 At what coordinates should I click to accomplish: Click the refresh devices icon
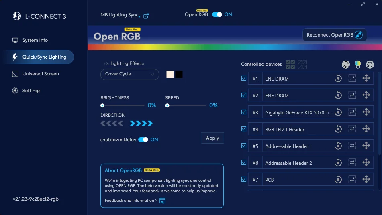click(x=370, y=65)
